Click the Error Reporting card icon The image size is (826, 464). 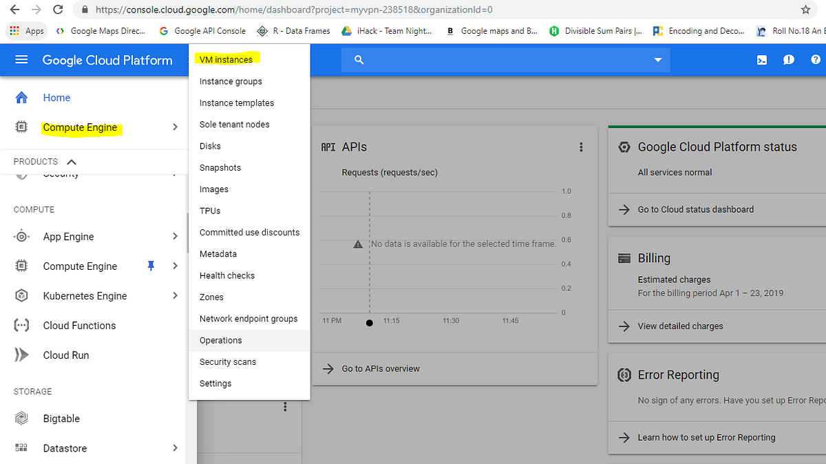tap(624, 375)
